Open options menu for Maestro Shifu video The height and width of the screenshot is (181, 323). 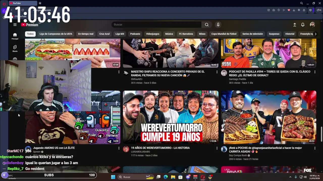pyautogui.click(x=217, y=72)
